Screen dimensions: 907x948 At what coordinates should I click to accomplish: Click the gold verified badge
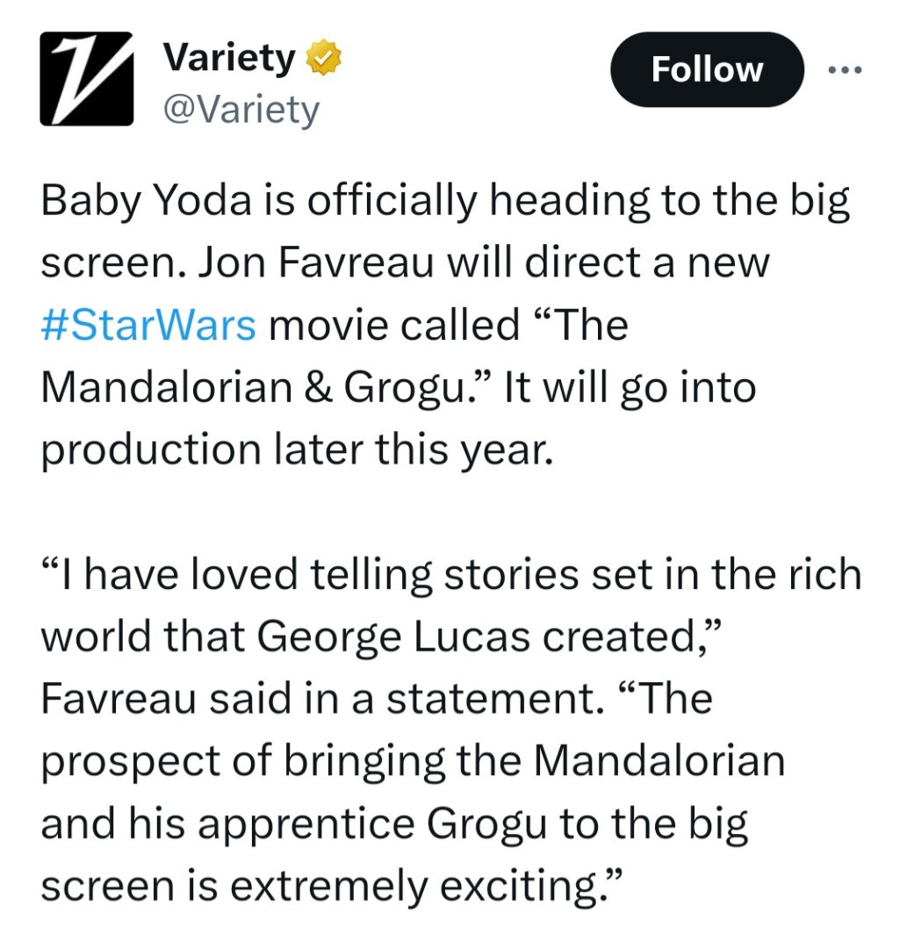[322, 60]
